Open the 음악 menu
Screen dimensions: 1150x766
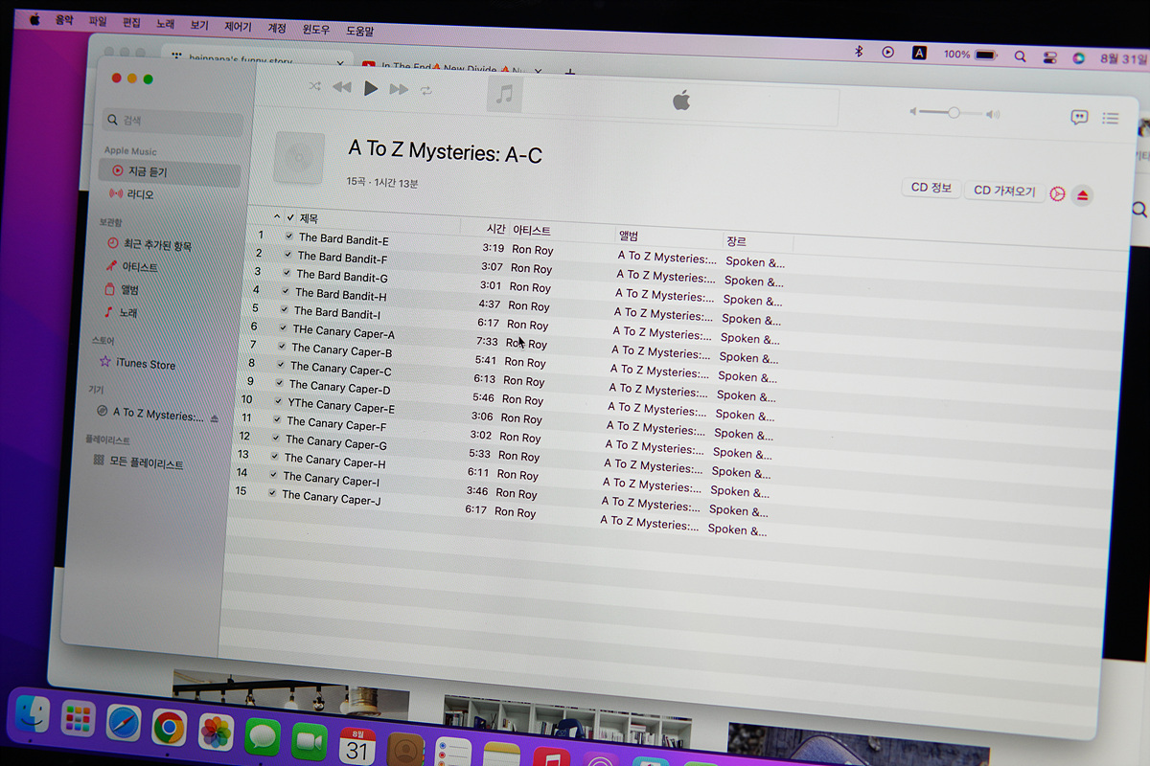(63, 19)
